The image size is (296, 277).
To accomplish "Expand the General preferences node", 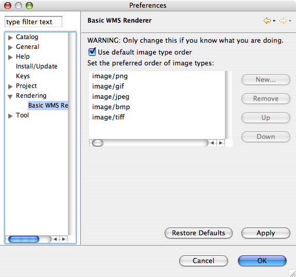I will [10, 47].
